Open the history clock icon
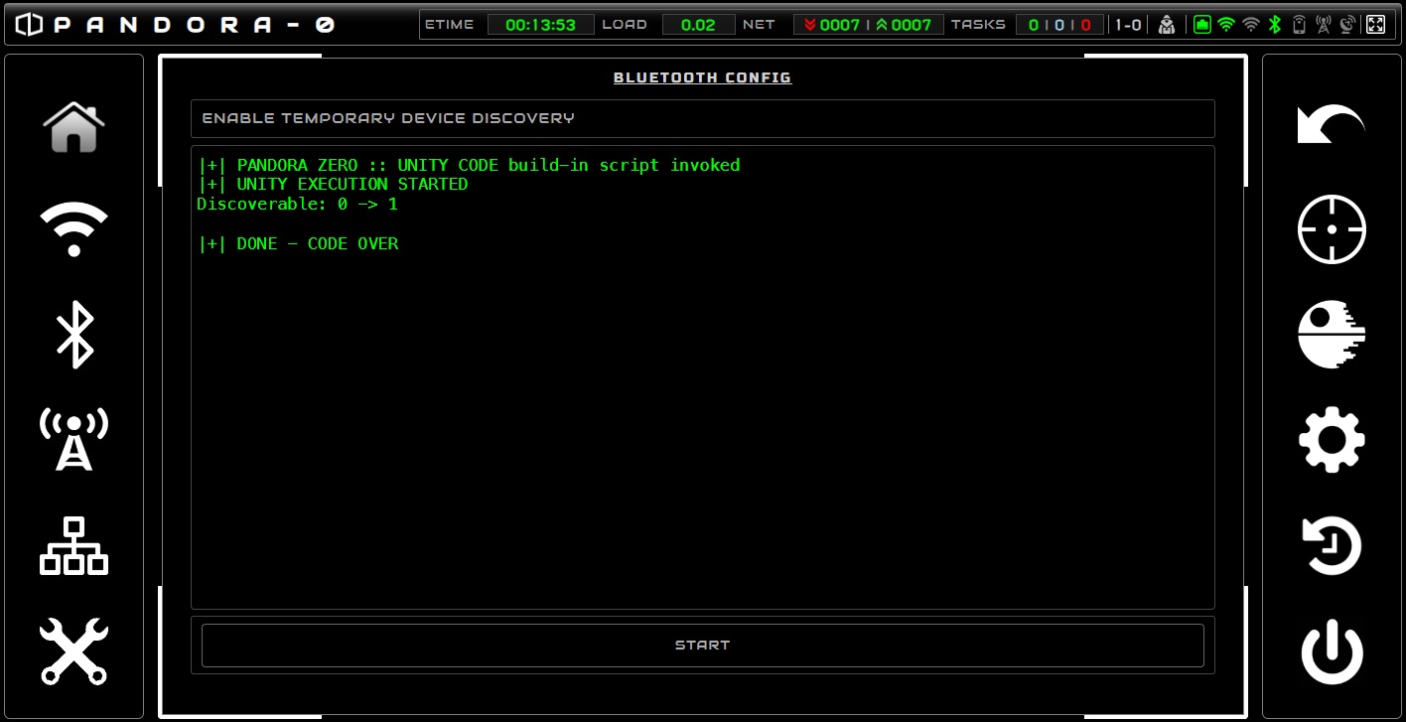The height and width of the screenshot is (722, 1406). click(1332, 545)
